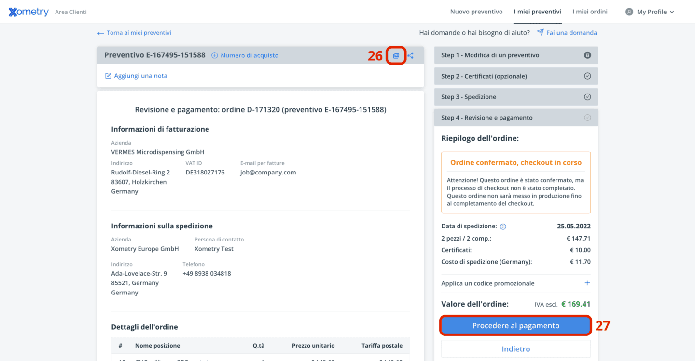Click the Area Clienti label
The image size is (695, 361).
(x=71, y=12)
